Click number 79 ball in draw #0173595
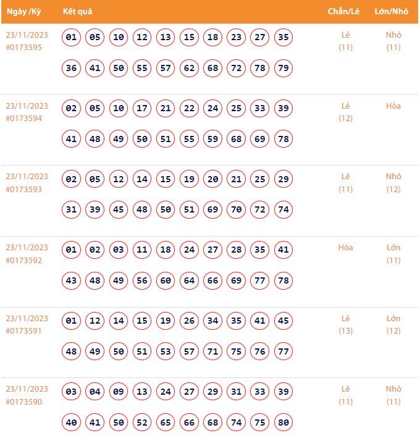This screenshot has width=420, height=446. tap(283, 68)
